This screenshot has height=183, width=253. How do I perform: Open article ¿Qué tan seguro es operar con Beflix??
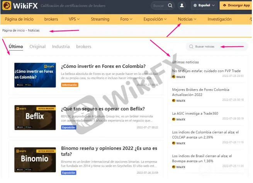pos(103,109)
